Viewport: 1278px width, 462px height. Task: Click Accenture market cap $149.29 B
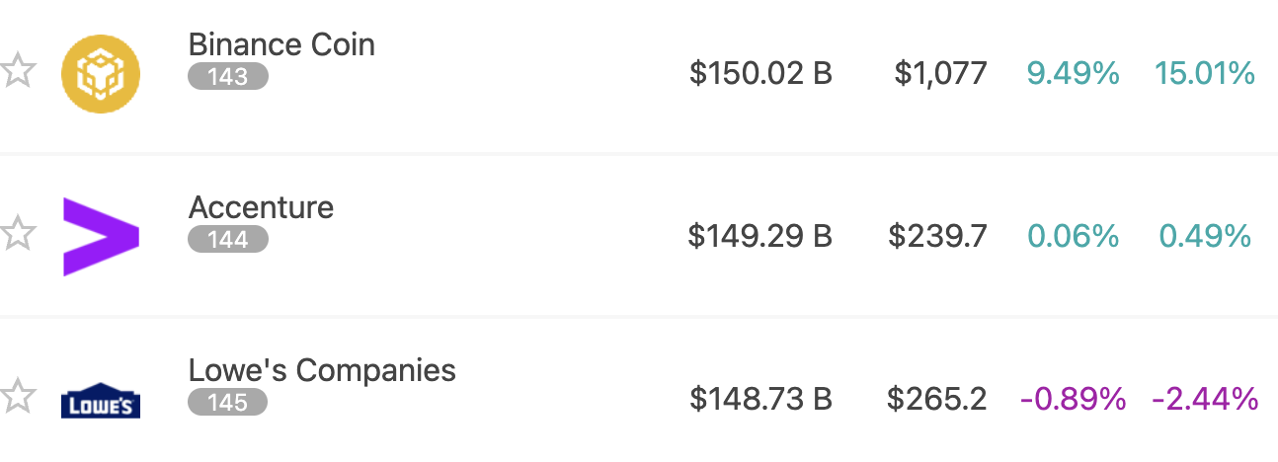pos(760,236)
